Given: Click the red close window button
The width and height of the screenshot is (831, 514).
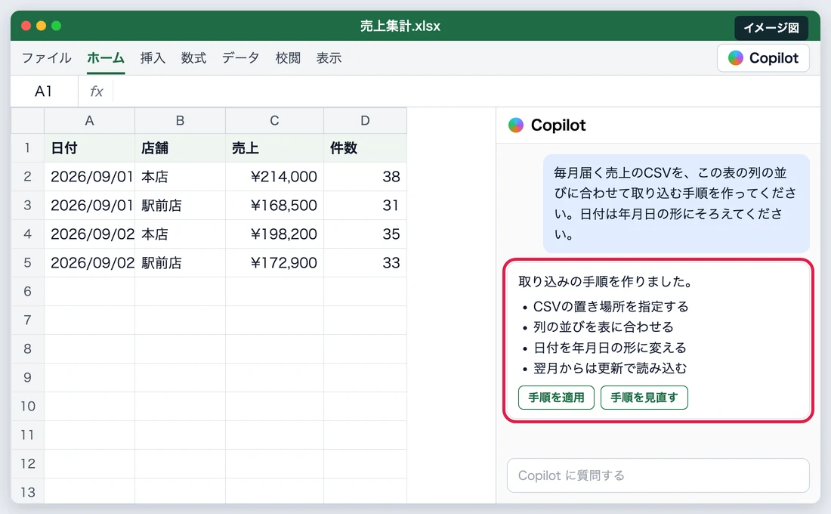Looking at the screenshot, I should [26, 26].
